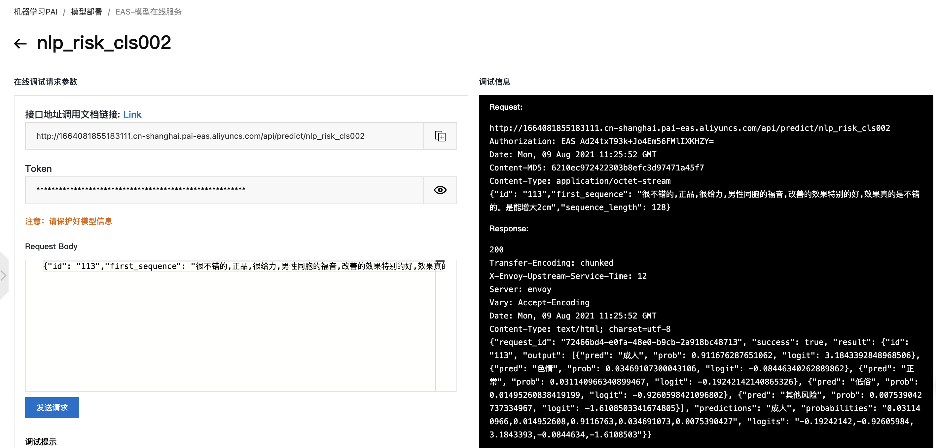The height and width of the screenshot is (448, 936).
Task: Open the interface documentation Link
Action: 132,114
